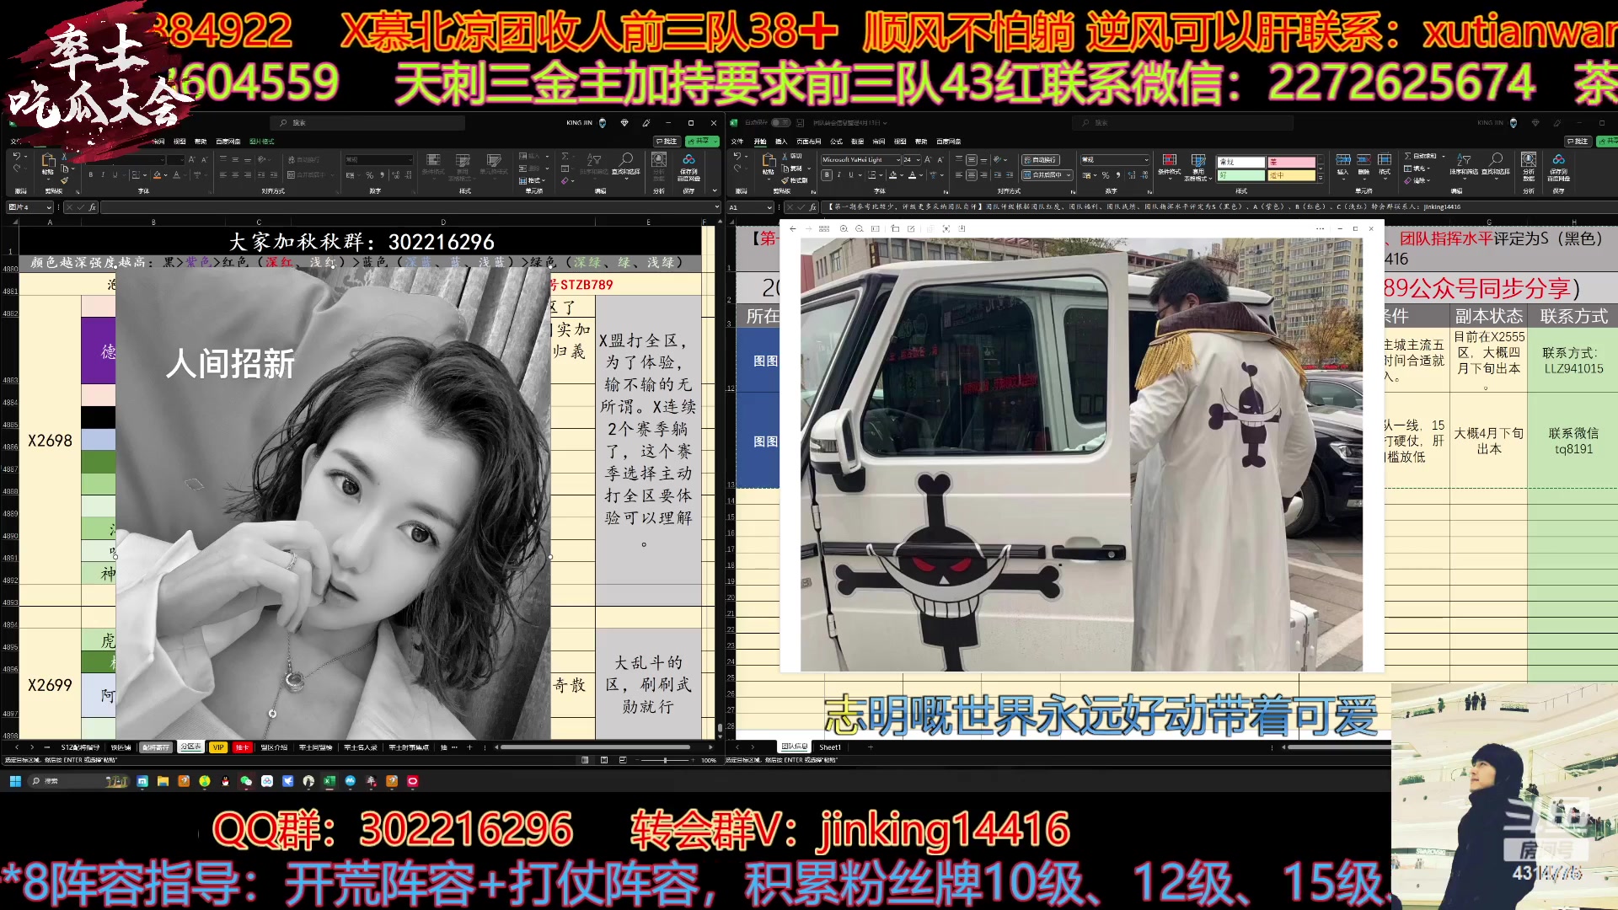The height and width of the screenshot is (910, 1618).
Task: Toggle Bold in the right Excel ribbon
Action: 827,175
